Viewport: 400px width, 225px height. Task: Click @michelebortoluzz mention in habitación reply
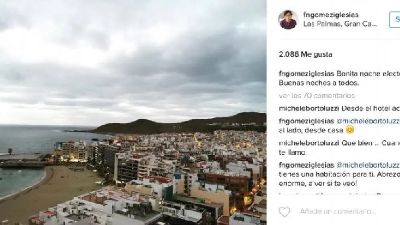point(368,165)
